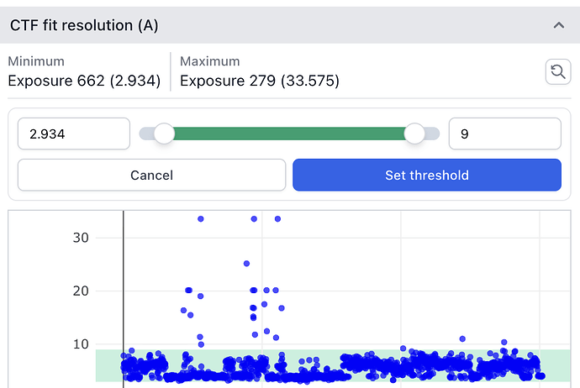Select the Maximum Exposure 279 (33.575) text
This screenshot has width=580, height=388.
(x=260, y=81)
